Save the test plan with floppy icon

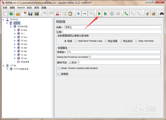pyautogui.click(x=30, y=14)
